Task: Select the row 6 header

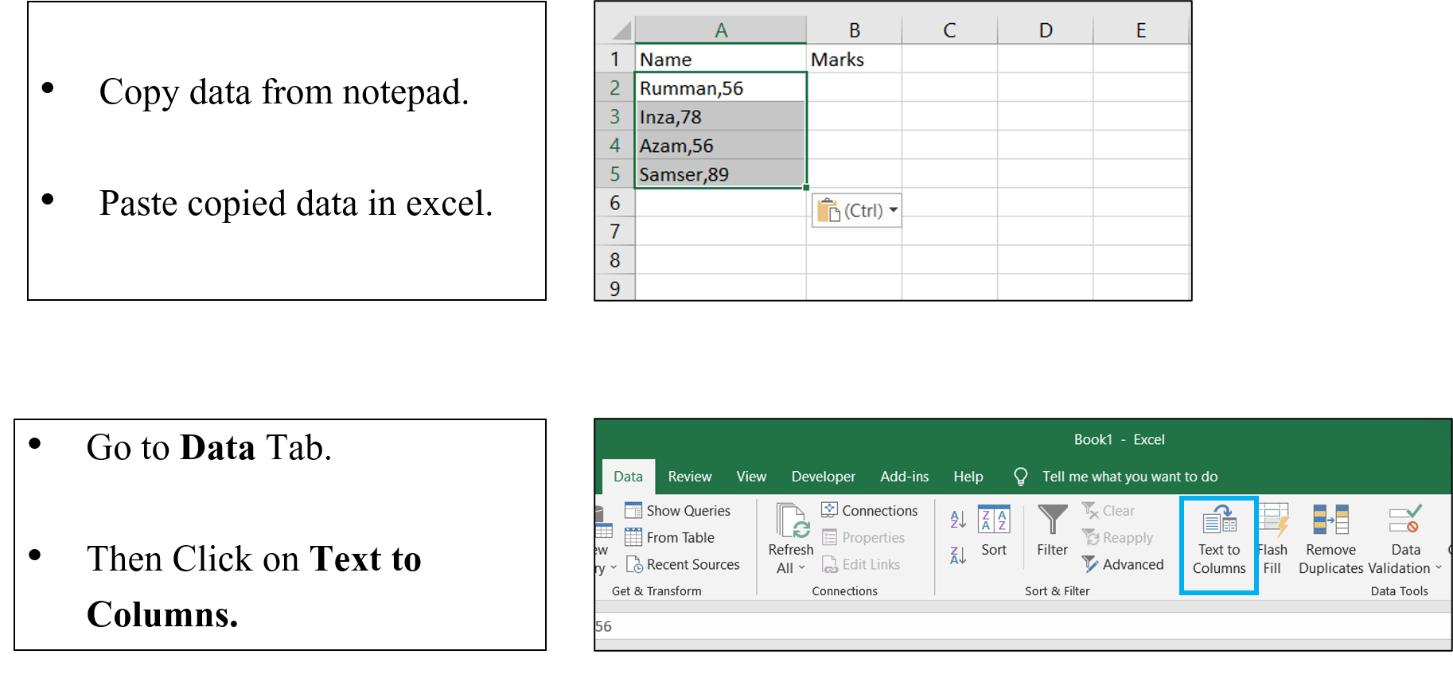Action: pyautogui.click(x=615, y=203)
